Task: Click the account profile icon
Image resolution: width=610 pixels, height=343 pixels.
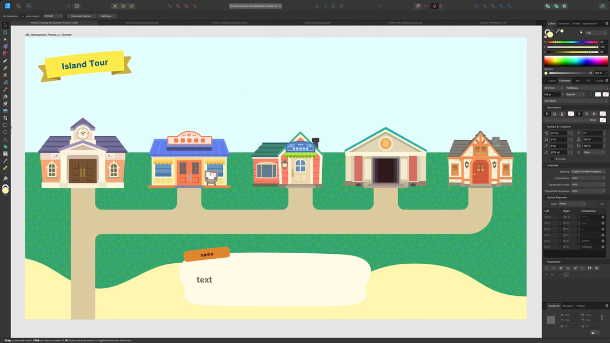Action: (602, 6)
